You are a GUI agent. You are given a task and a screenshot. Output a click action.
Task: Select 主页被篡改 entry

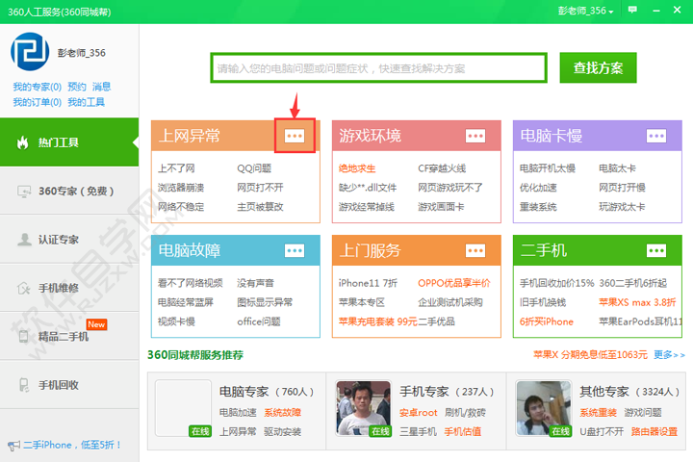pyautogui.click(x=260, y=207)
